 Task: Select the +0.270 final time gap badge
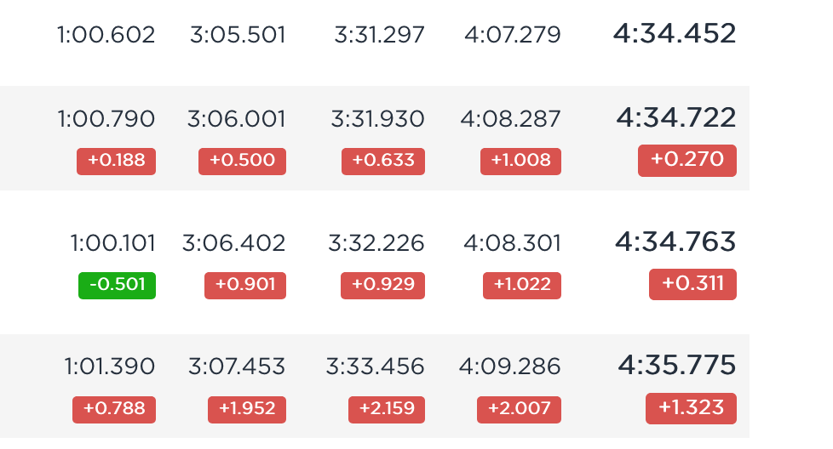point(687,160)
